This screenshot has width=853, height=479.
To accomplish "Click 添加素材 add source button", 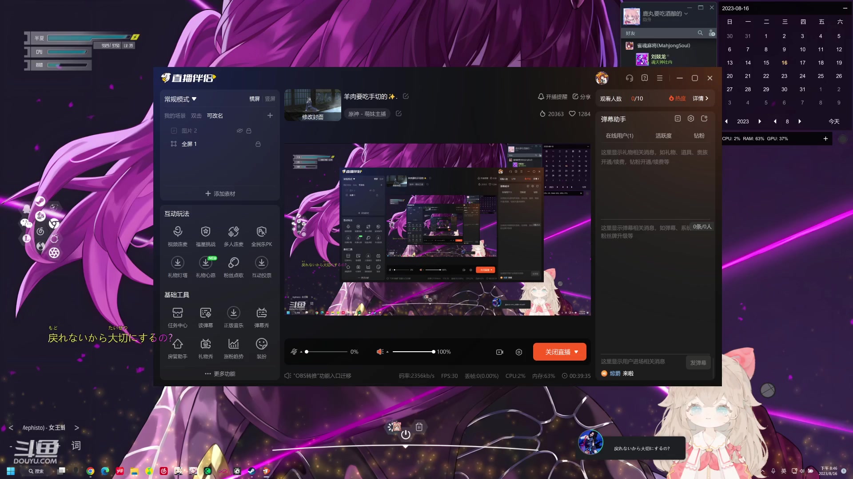I will pos(220,194).
